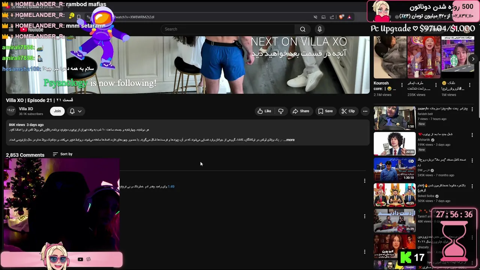The width and height of the screenshot is (480, 270).
Task: Jump to the 1:49 timestamp in the comment
Action: point(171,186)
